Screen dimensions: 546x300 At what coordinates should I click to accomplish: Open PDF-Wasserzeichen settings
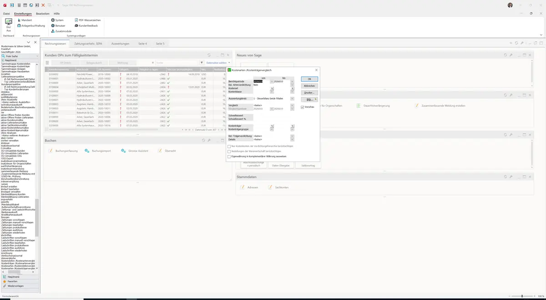click(x=87, y=20)
